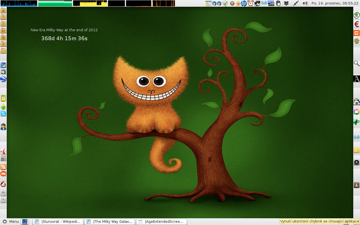
Task: Open the magnifying glass search launcher
Action: (x=356, y=64)
